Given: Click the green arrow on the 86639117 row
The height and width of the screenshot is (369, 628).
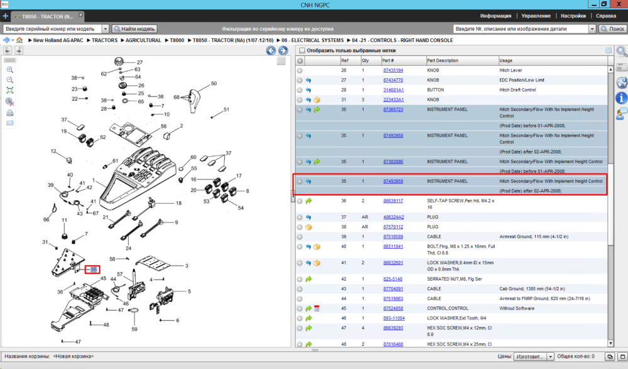Looking at the screenshot, I should [308, 201].
